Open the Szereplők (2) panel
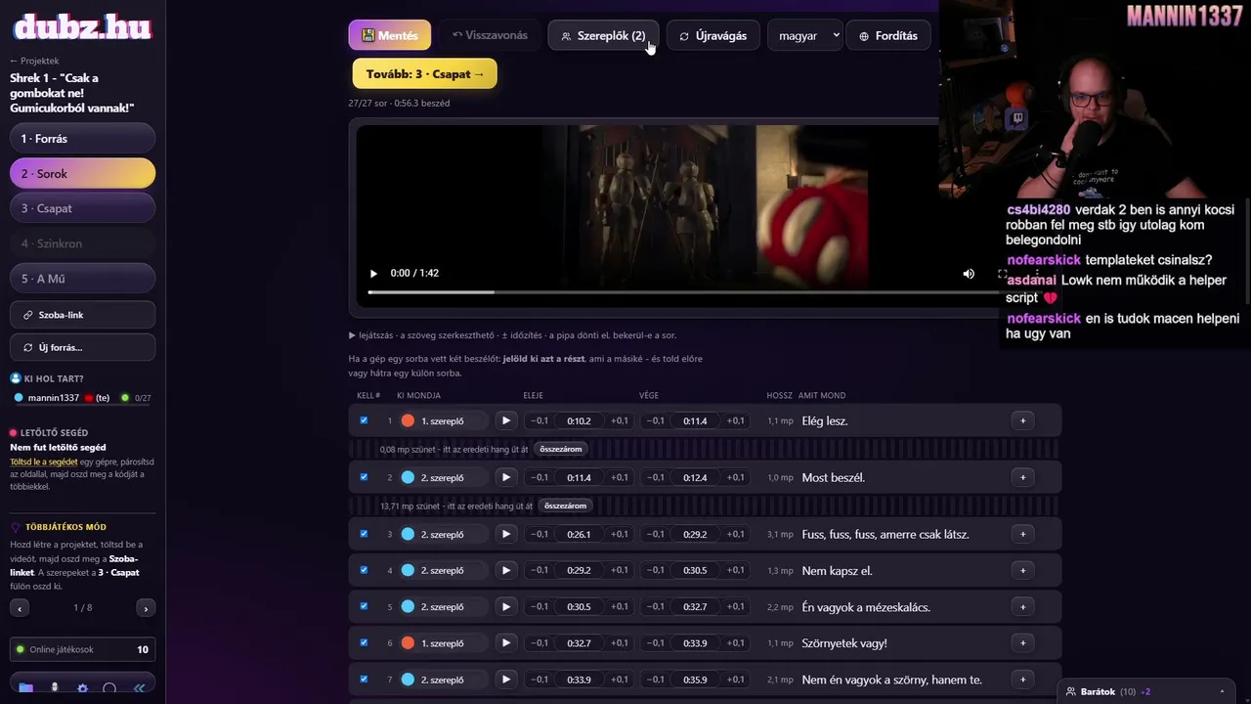Viewport: 1251px width, 704px height. [603, 35]
